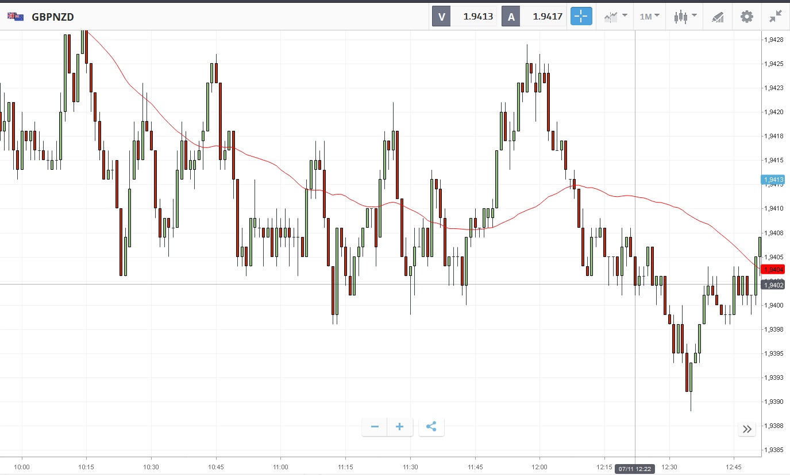The image size is (790, 475).
Task: Click the dark 1,9402 crosshair price label
Action: coord(773,285)
